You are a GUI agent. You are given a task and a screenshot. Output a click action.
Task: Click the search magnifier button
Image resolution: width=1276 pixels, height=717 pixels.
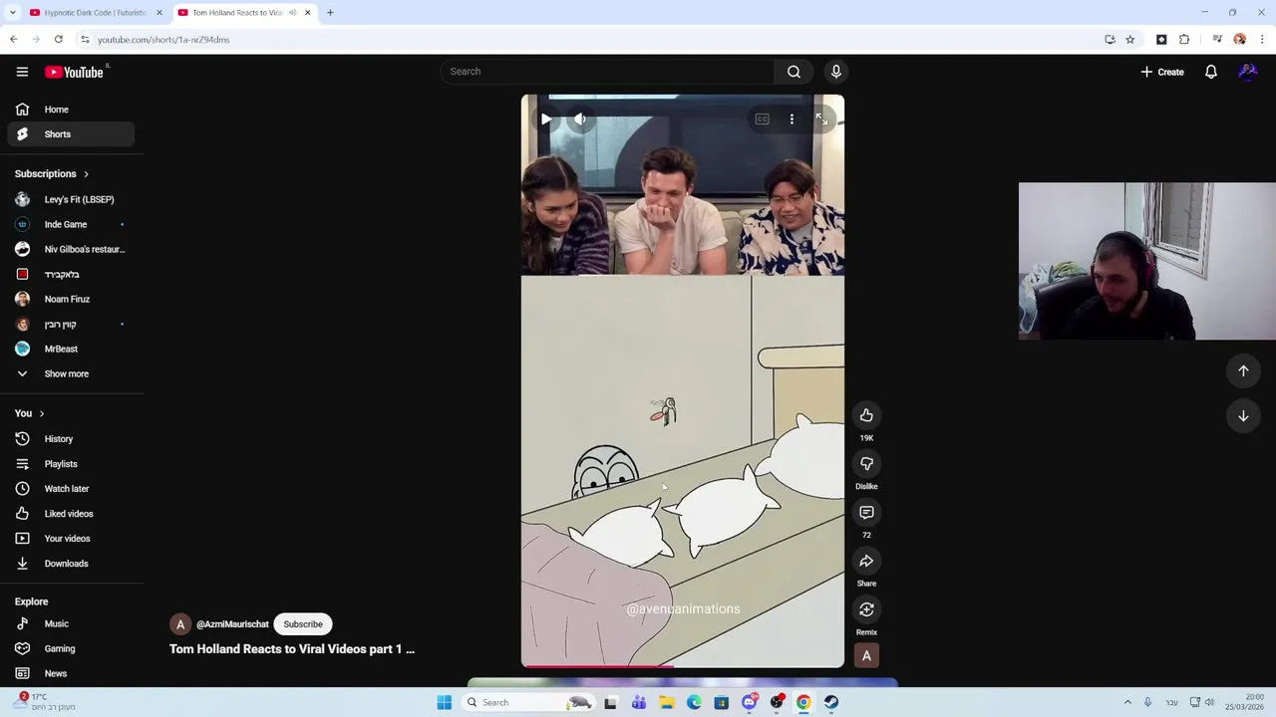794,72
